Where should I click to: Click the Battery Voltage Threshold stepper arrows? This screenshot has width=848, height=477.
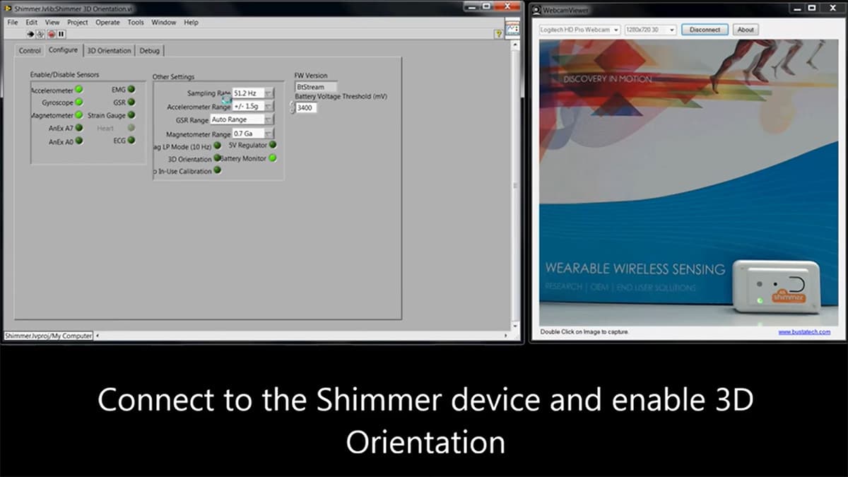point(292,108)
